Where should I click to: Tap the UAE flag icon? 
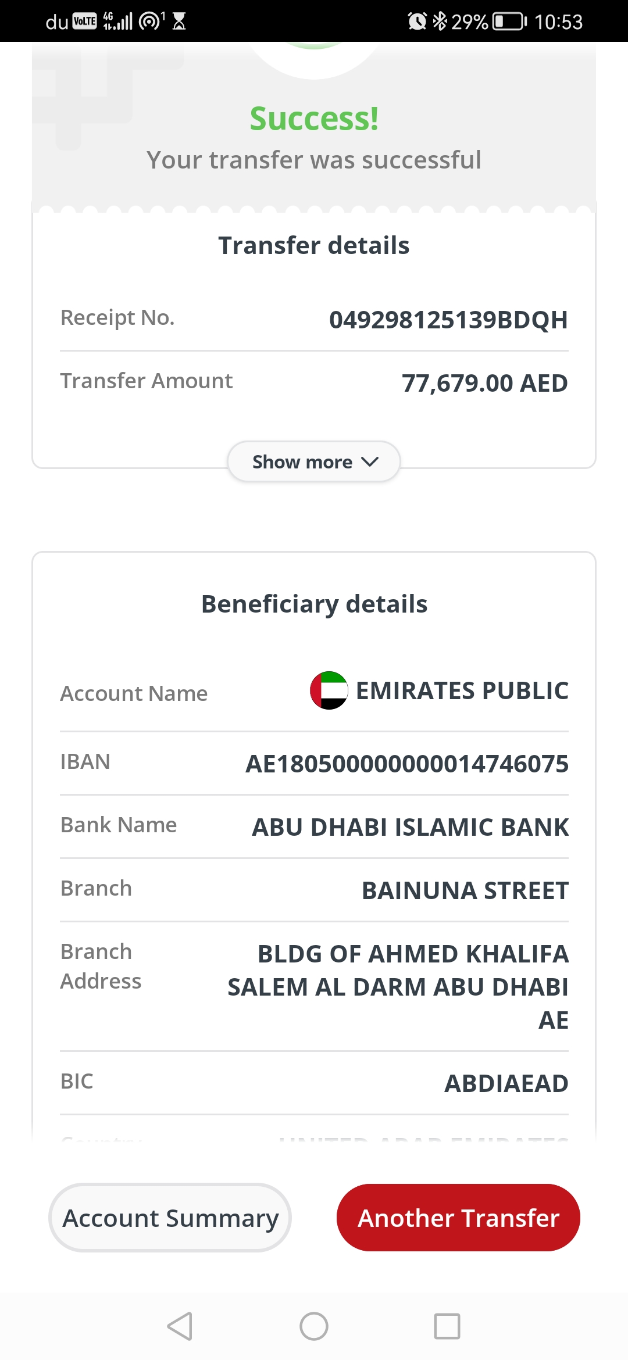click(x=329, y=690)
